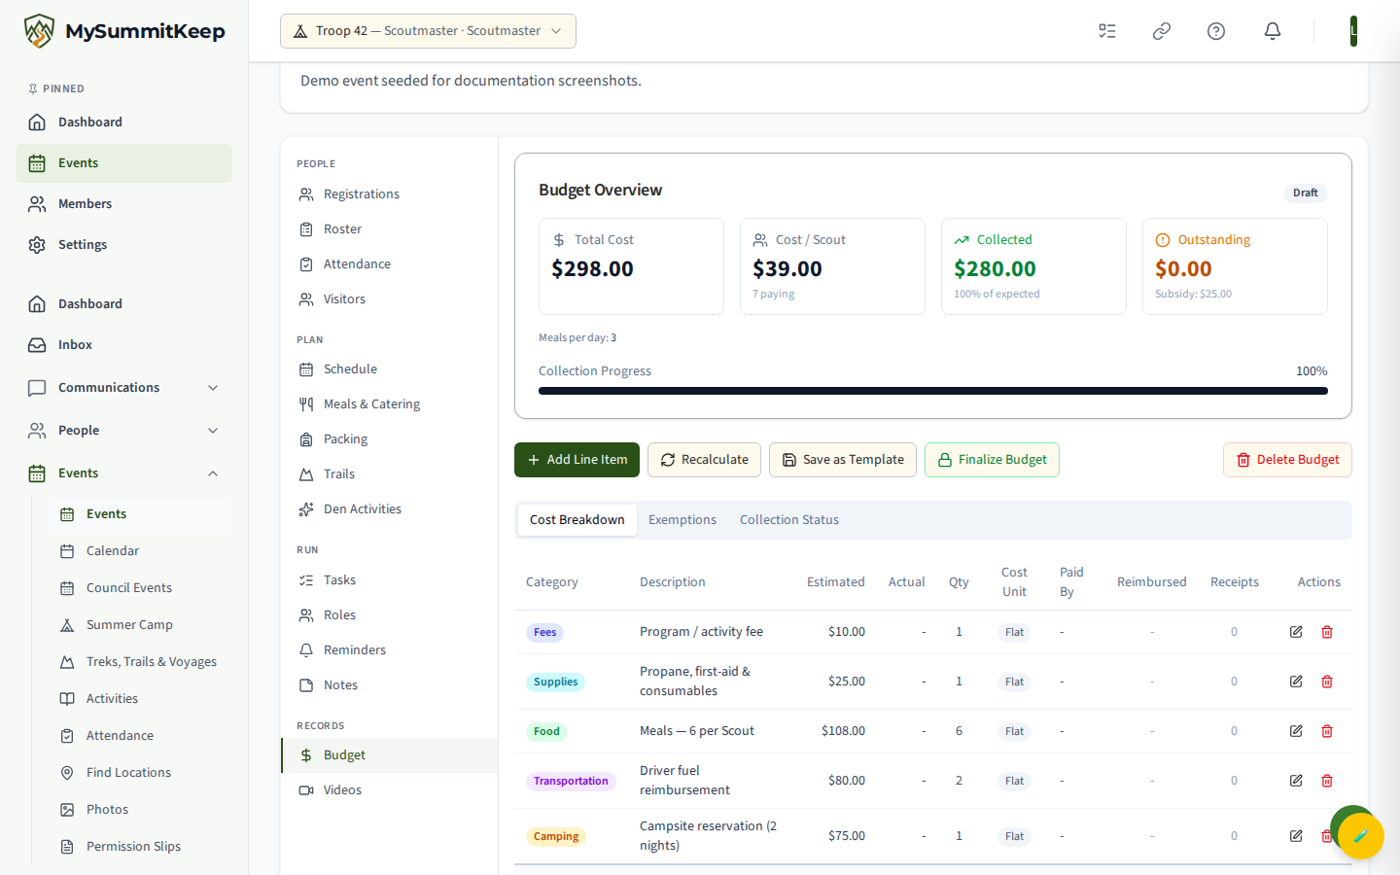
Task: Open Roles page
Action: point(389,615)
